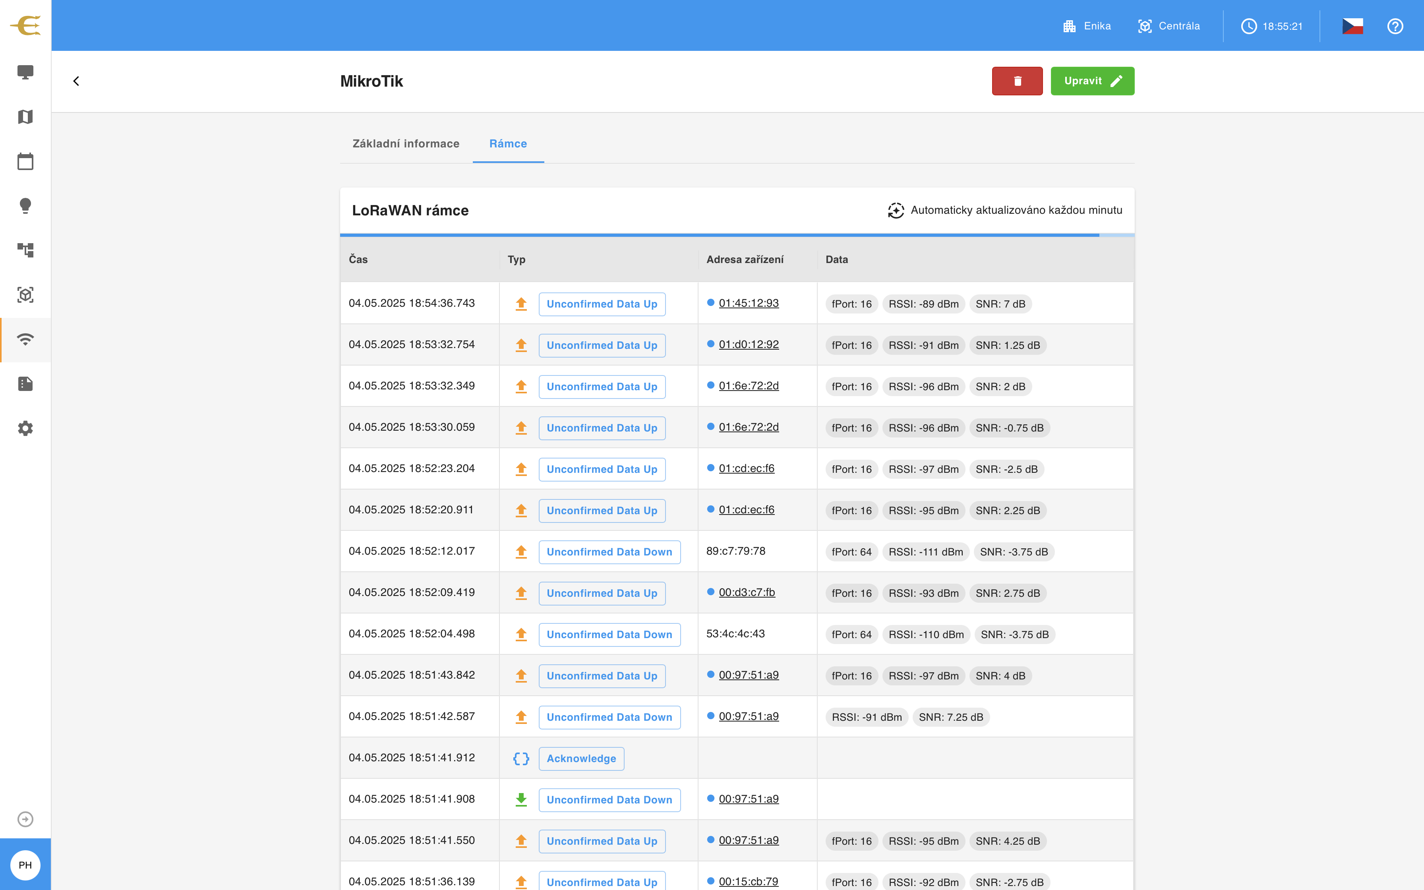Viewport: 1424px width, 890px height.
Task: Open the map view sidebar icon
Action: (x=25, y=116)
